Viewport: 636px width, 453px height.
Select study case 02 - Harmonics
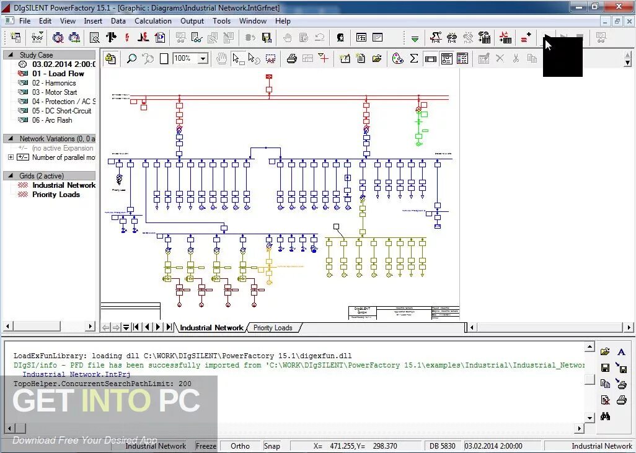[54, 83]
